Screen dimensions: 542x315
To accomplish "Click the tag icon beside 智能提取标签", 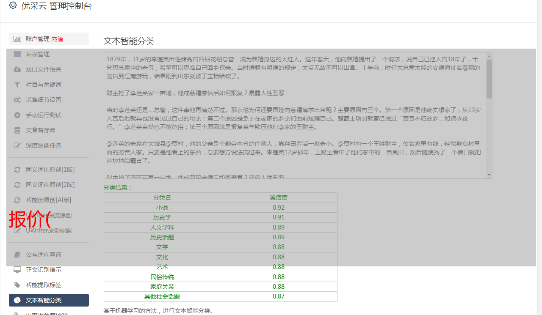I will (x=17, y=285).
